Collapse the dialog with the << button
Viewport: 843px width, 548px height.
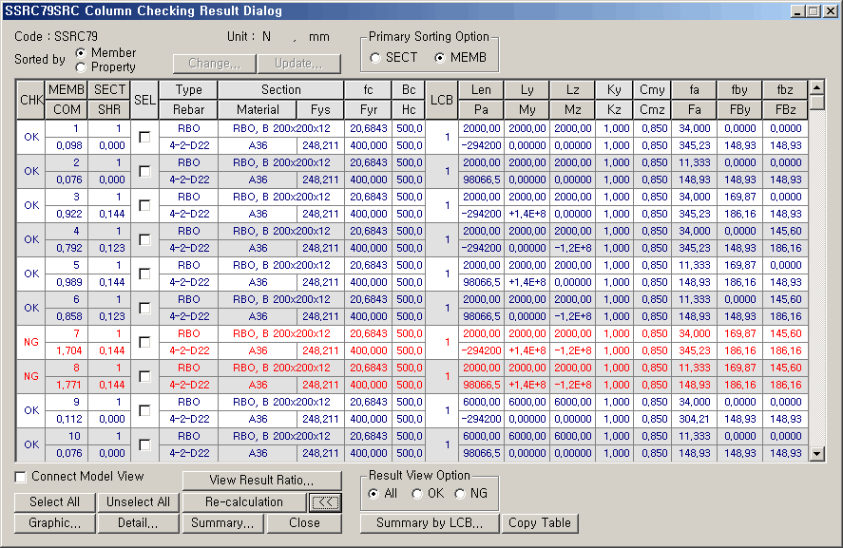pyautogui.click(x=324, y=501)
